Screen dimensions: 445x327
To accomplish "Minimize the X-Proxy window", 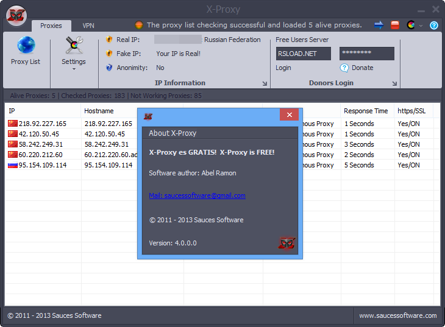I will pyautogui.click(x=421, y=10).
